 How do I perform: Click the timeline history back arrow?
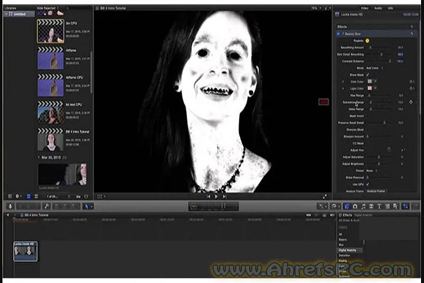point(8,215)
